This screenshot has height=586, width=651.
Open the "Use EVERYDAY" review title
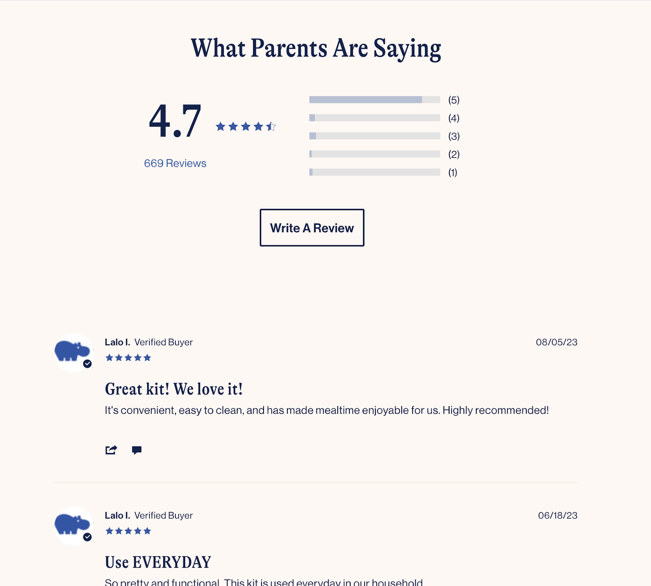[x=158, y=562]
